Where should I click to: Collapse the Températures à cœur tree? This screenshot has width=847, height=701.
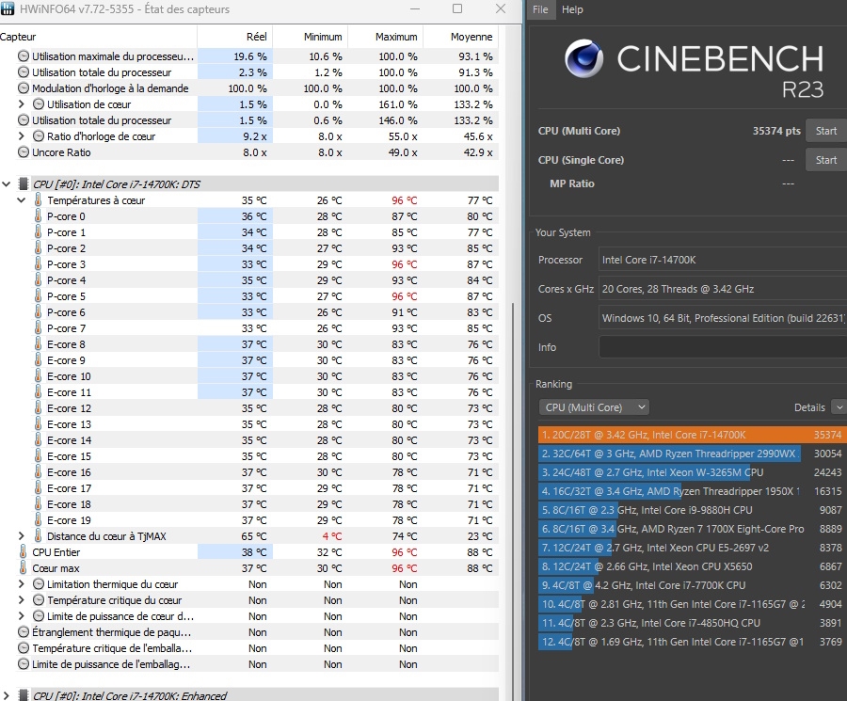click(21, 200)
